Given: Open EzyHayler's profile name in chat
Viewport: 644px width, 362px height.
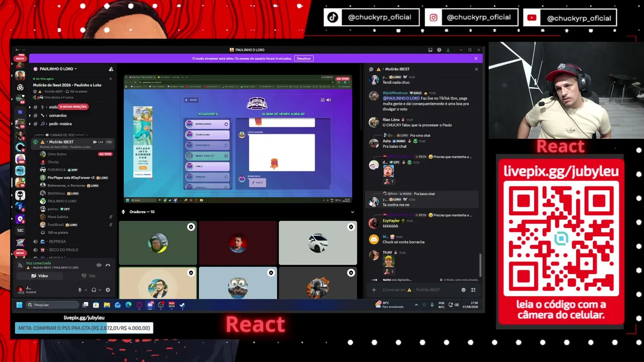Looking at the screenshot, I should tap(391, 221).
